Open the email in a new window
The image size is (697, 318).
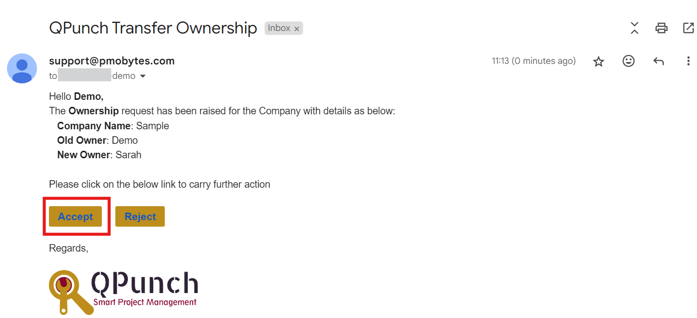[x=689, y=28]
